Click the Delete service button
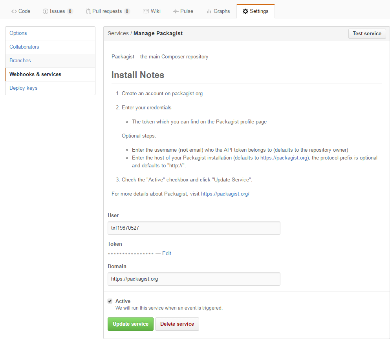 [x=177, y=324]
